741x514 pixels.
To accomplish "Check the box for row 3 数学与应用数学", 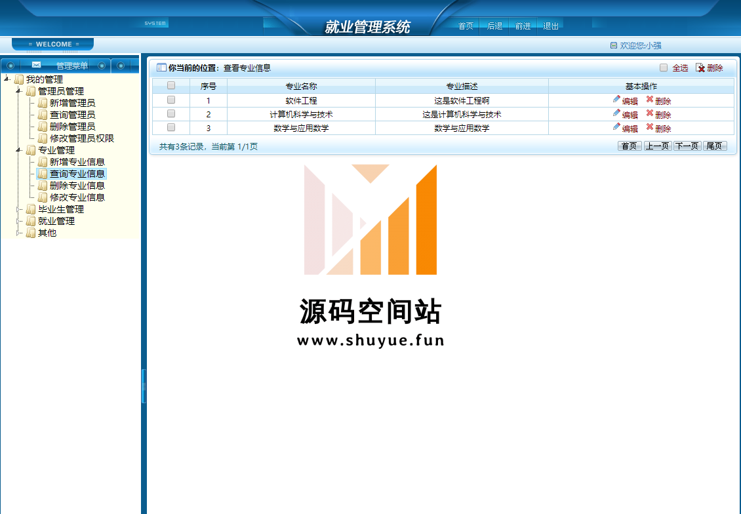I will [x=171, y=127].
